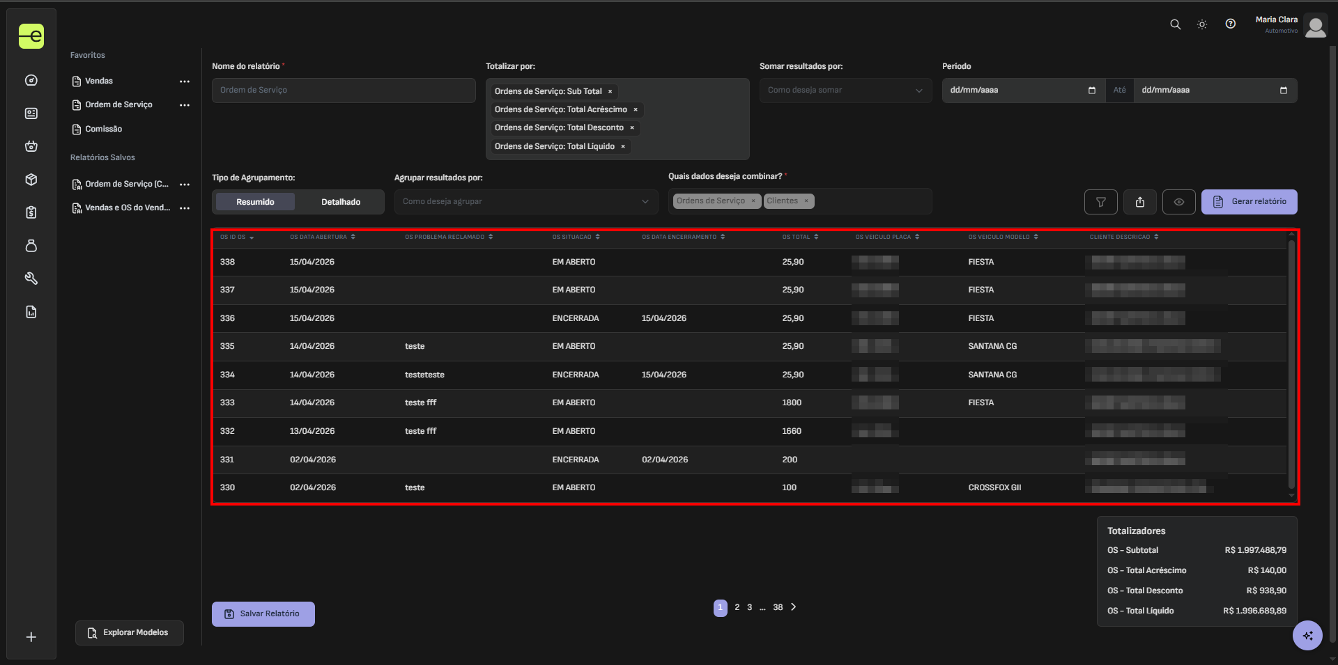Open the AI sparkle assistant button
Viewport: 1338px width, 665px height.
(1307, 635)
